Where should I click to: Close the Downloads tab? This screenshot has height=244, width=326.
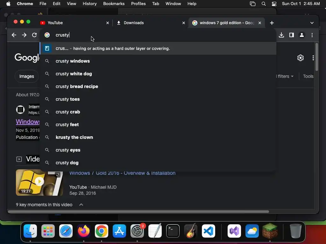tap(184, 23)
